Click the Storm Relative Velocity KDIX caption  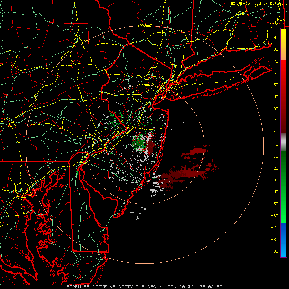[144, 287]
